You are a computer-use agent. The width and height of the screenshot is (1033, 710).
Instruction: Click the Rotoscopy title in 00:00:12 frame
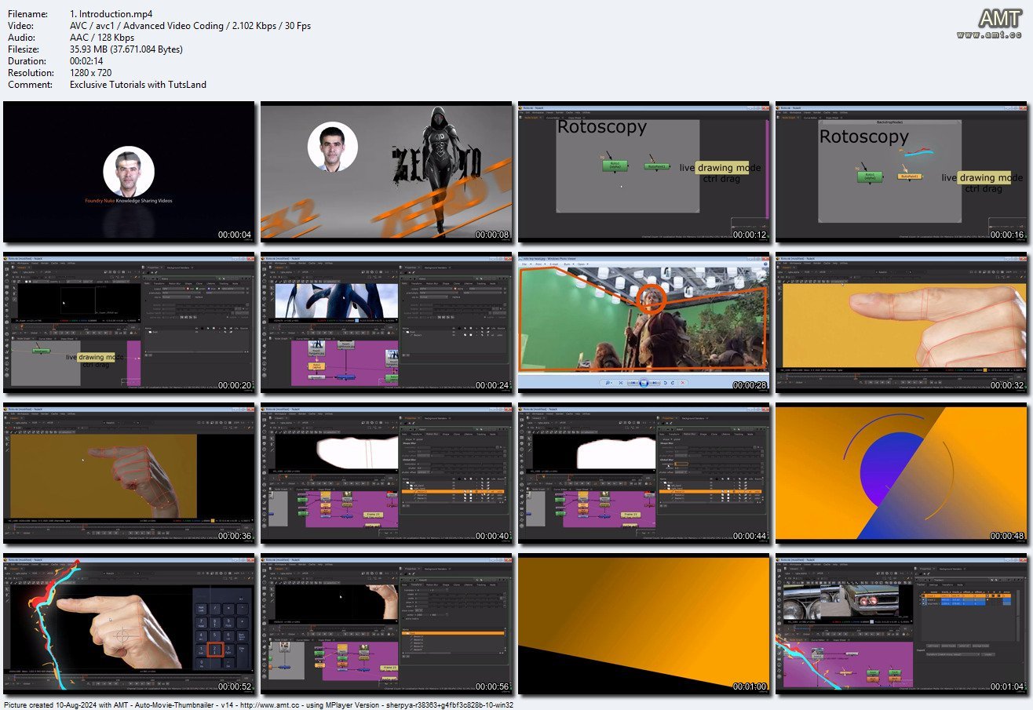602,127
